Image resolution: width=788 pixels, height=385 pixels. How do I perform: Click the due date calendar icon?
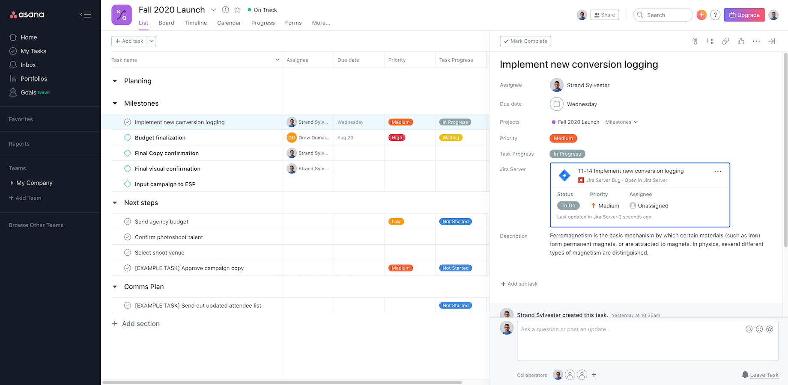(x=556, y=104)
